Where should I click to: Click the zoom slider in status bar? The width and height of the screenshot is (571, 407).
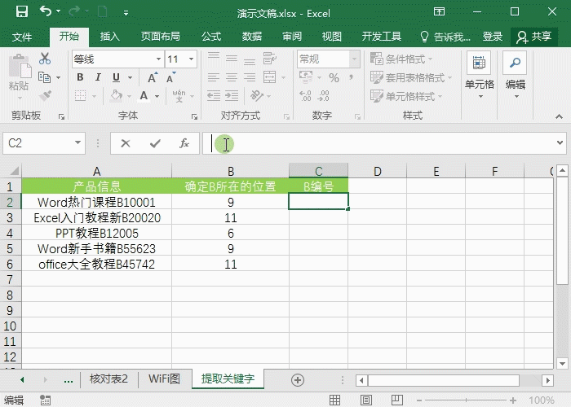click(466, 400)
